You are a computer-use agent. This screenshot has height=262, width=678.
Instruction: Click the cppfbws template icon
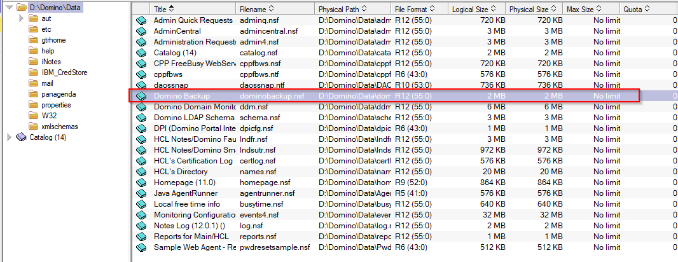point(141,74)
